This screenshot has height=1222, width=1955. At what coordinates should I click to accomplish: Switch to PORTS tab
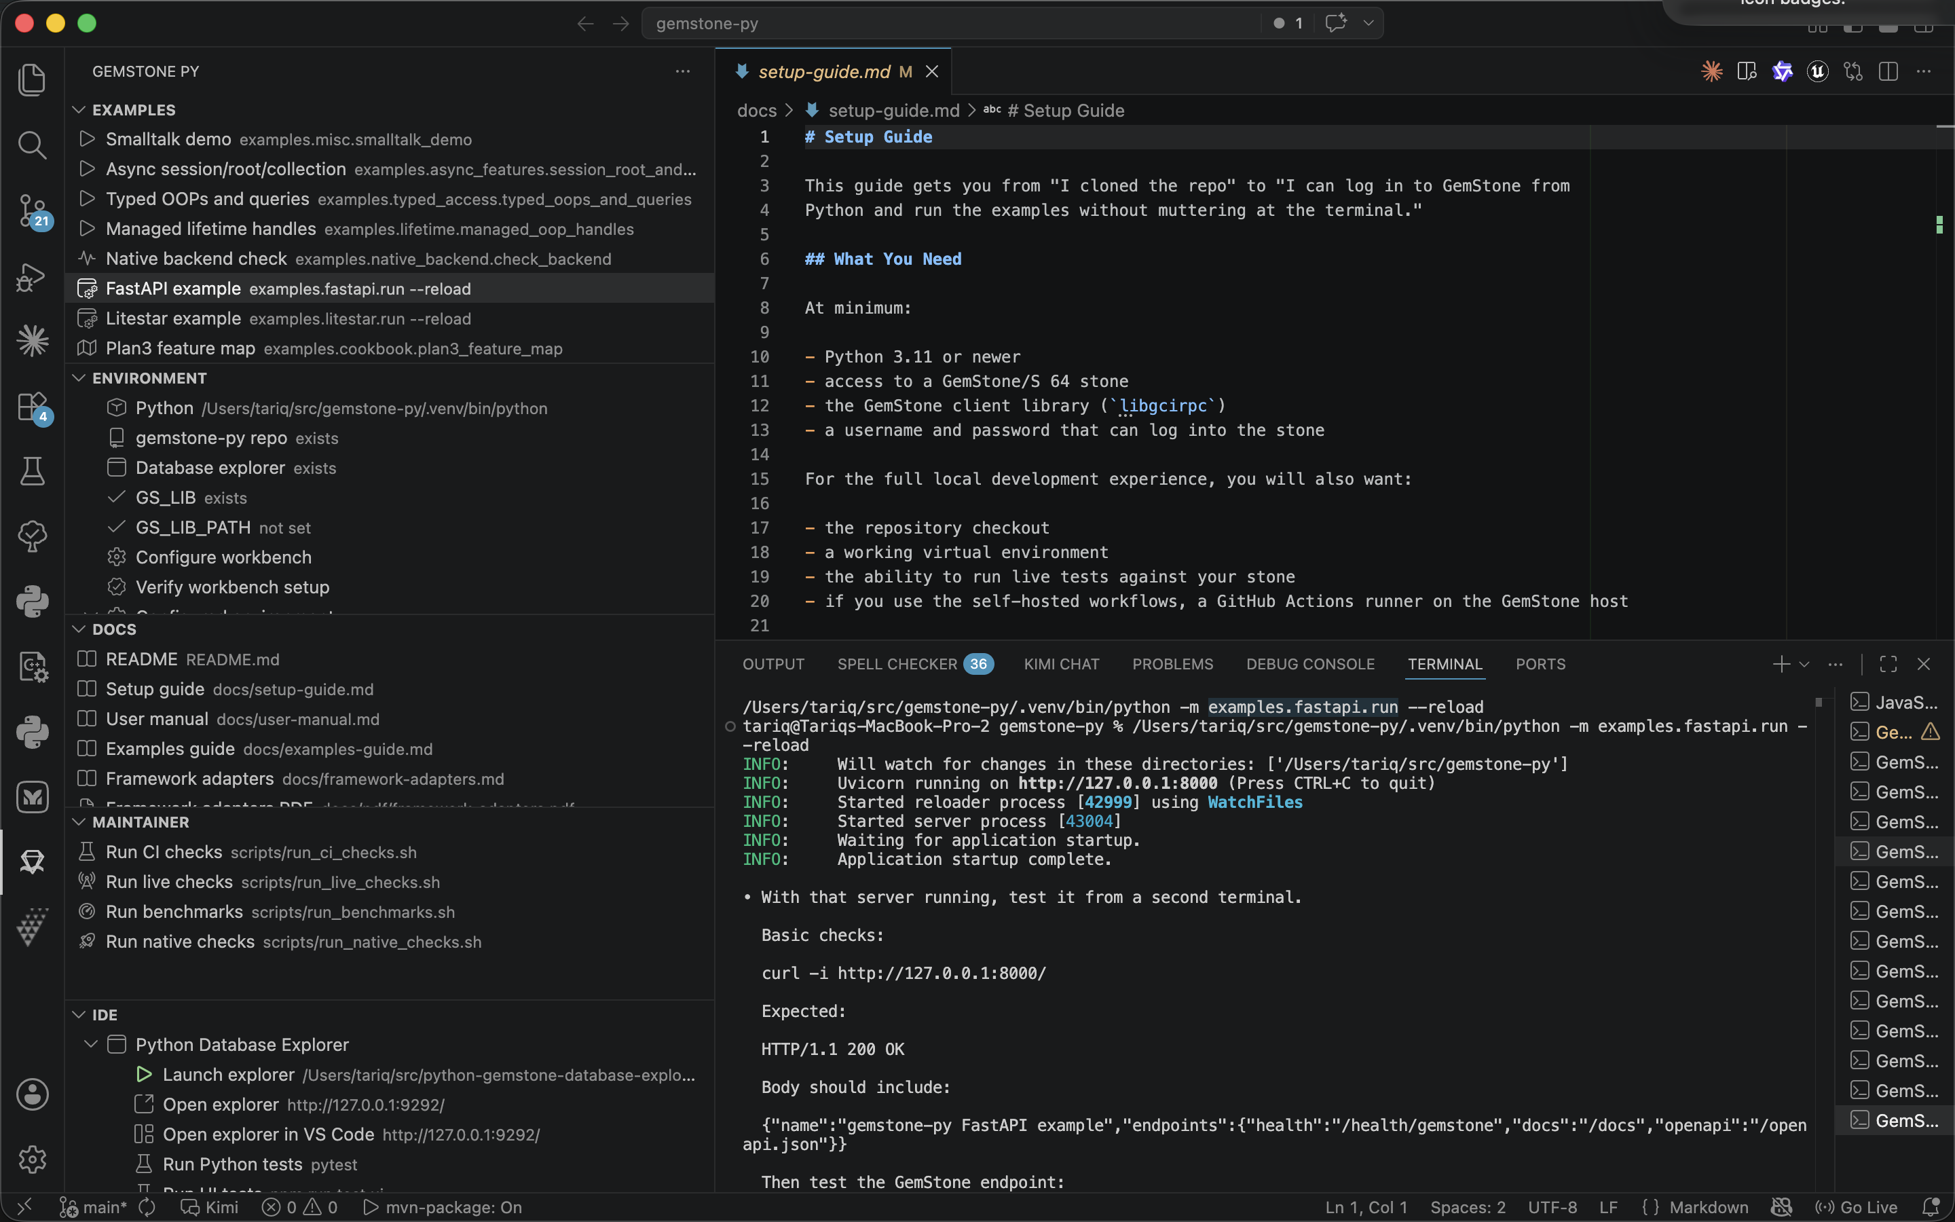click(x=1540, y=663)
